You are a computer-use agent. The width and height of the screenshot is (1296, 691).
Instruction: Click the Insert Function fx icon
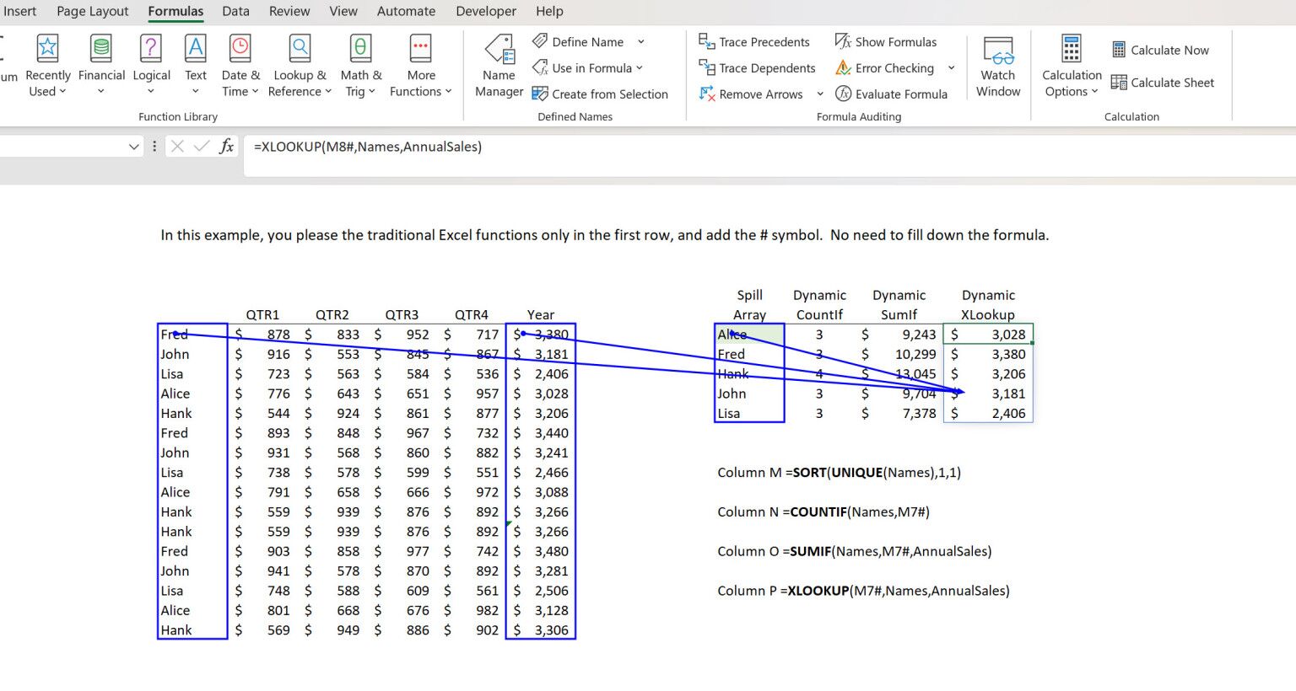(225, 146)
